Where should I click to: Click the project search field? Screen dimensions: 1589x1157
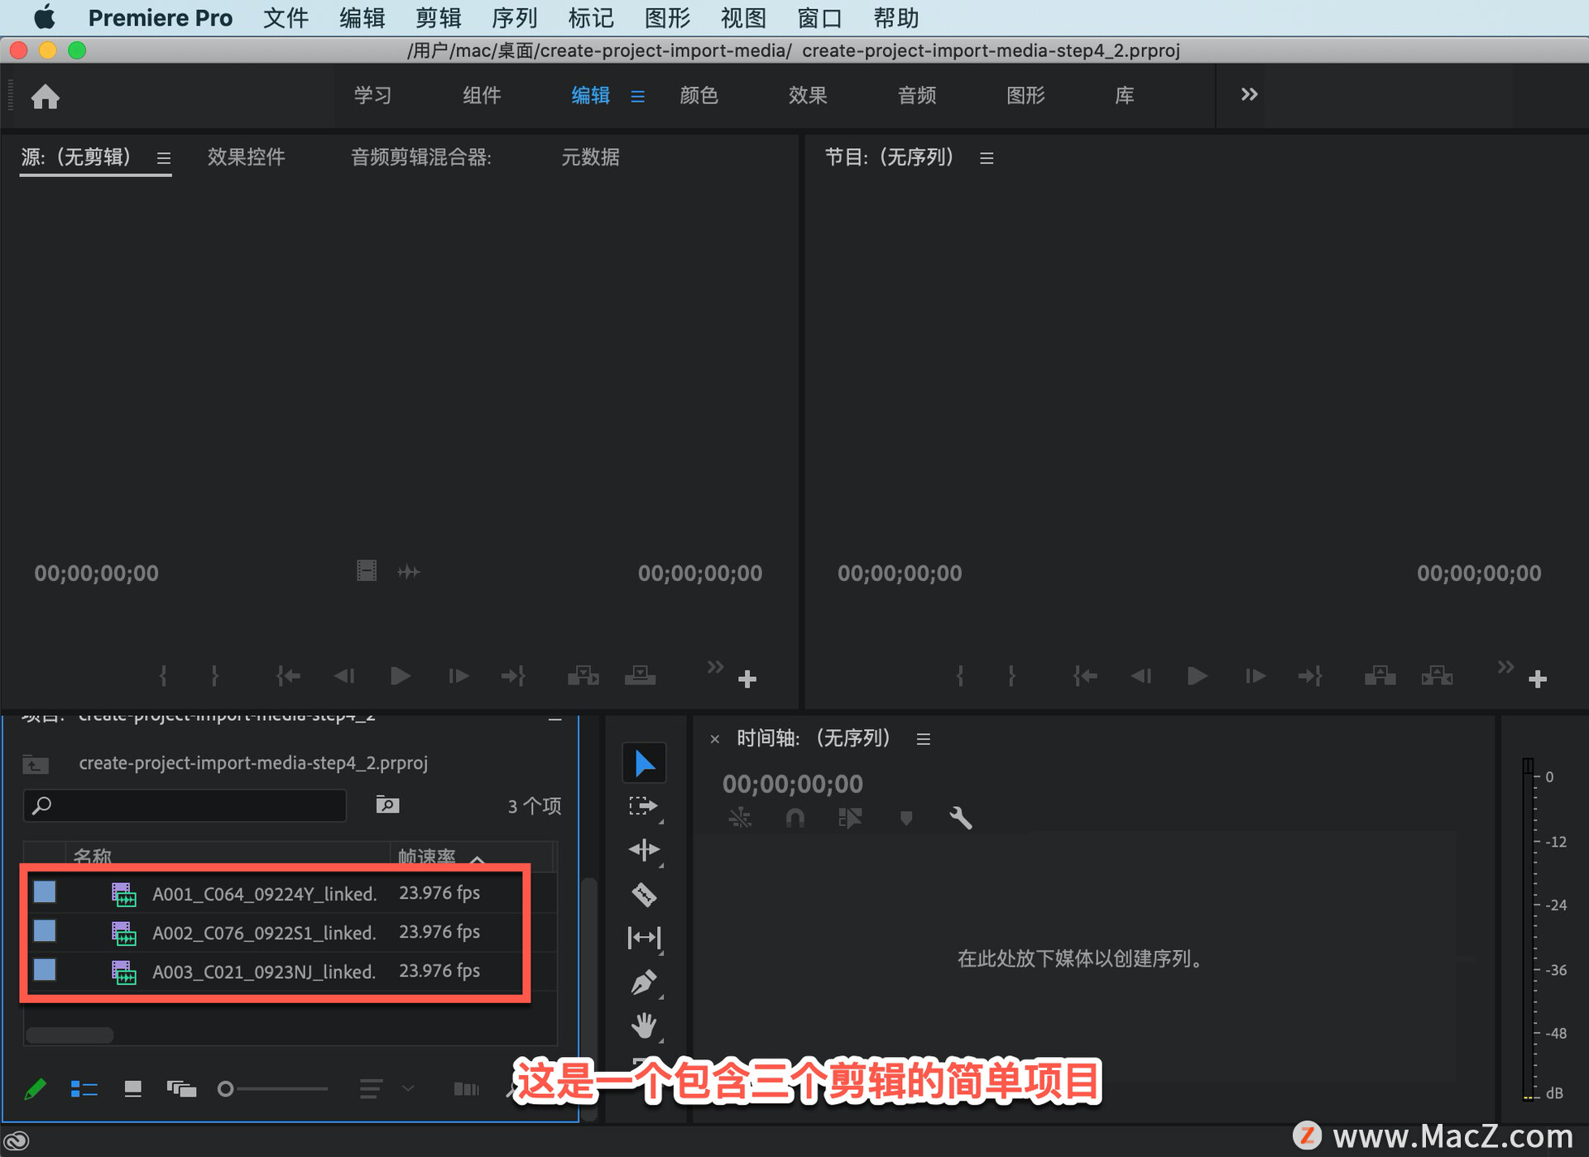(186, 805)
